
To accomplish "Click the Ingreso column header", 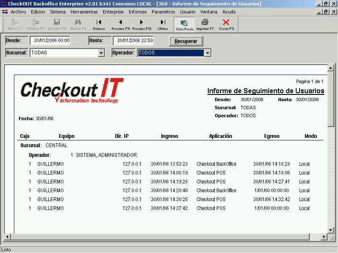I will pos(169,136).
